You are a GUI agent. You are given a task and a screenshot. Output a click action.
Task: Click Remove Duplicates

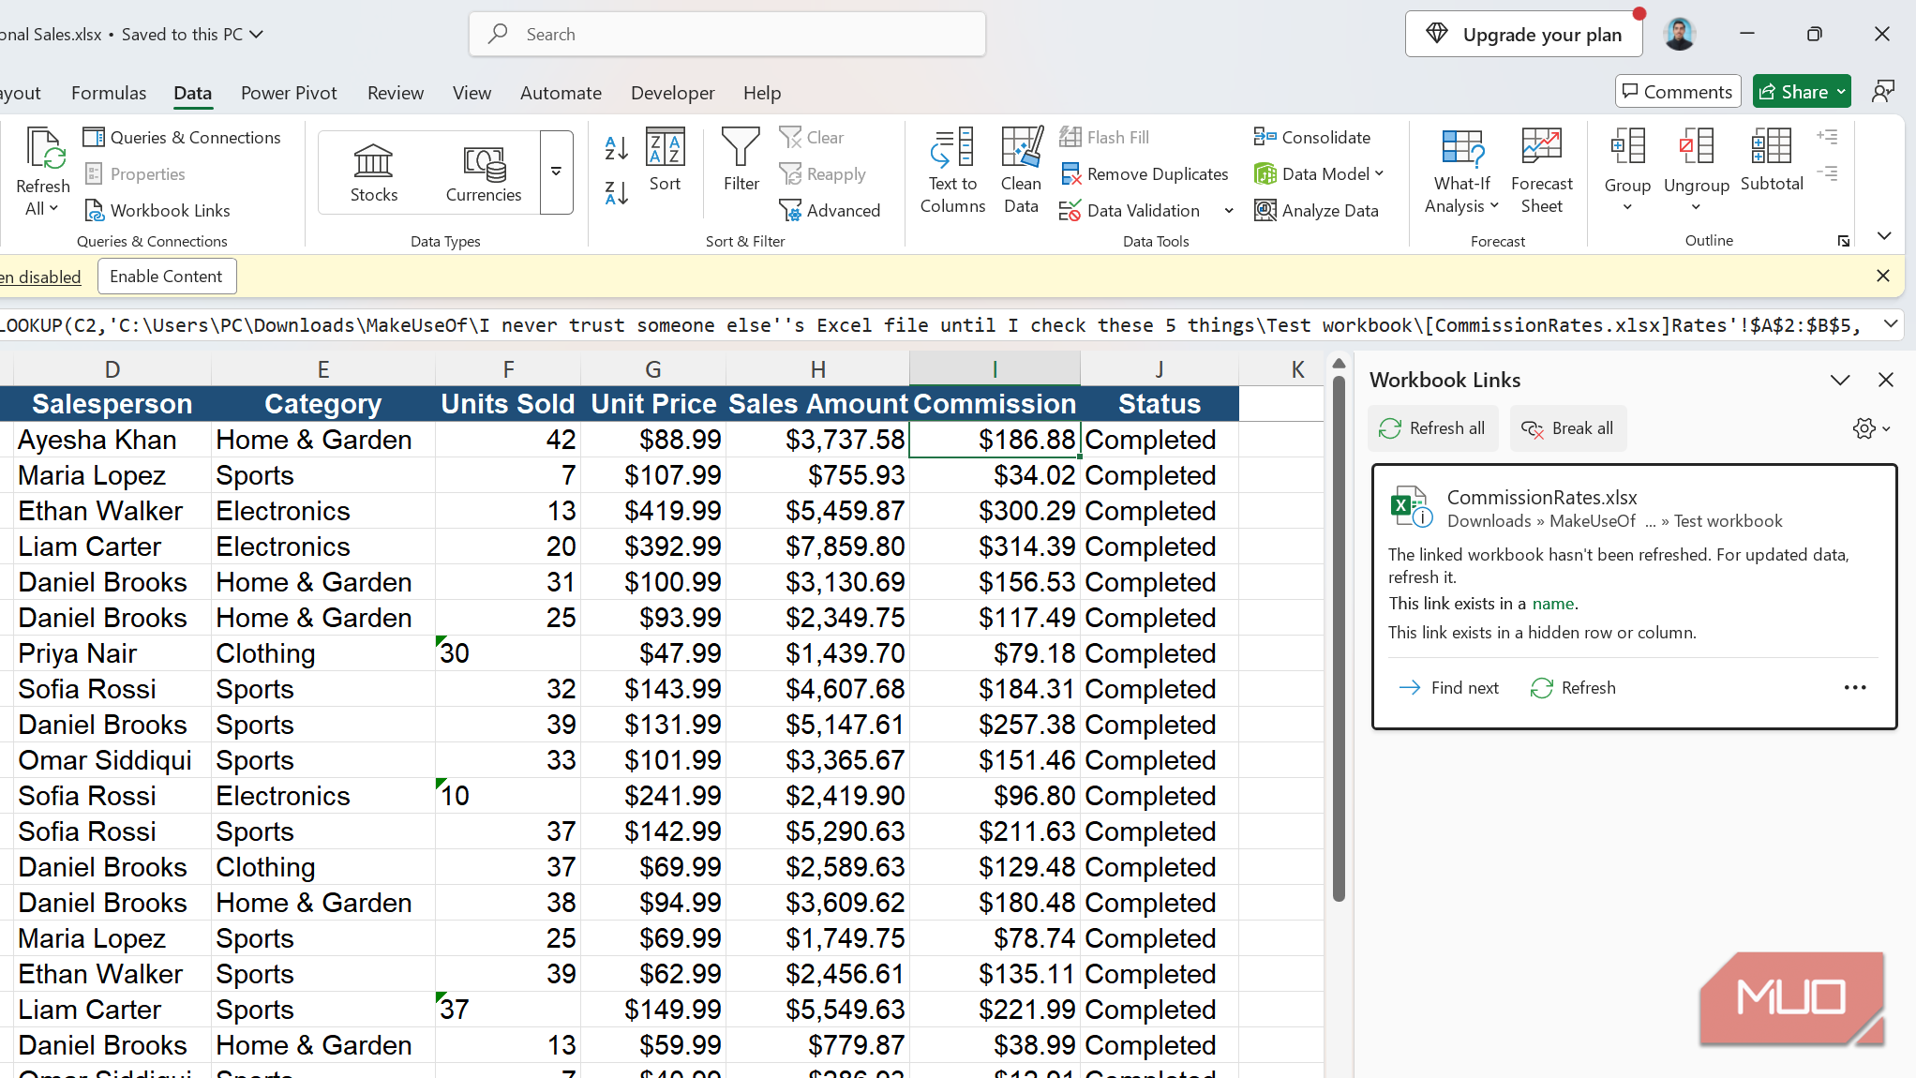coord(1144,174)
